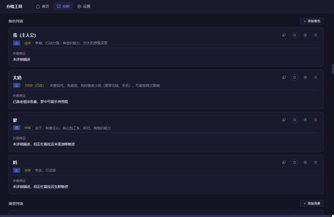334x217 pixels.
Task: Open edit icon for 爹 character
Action: 305,120
